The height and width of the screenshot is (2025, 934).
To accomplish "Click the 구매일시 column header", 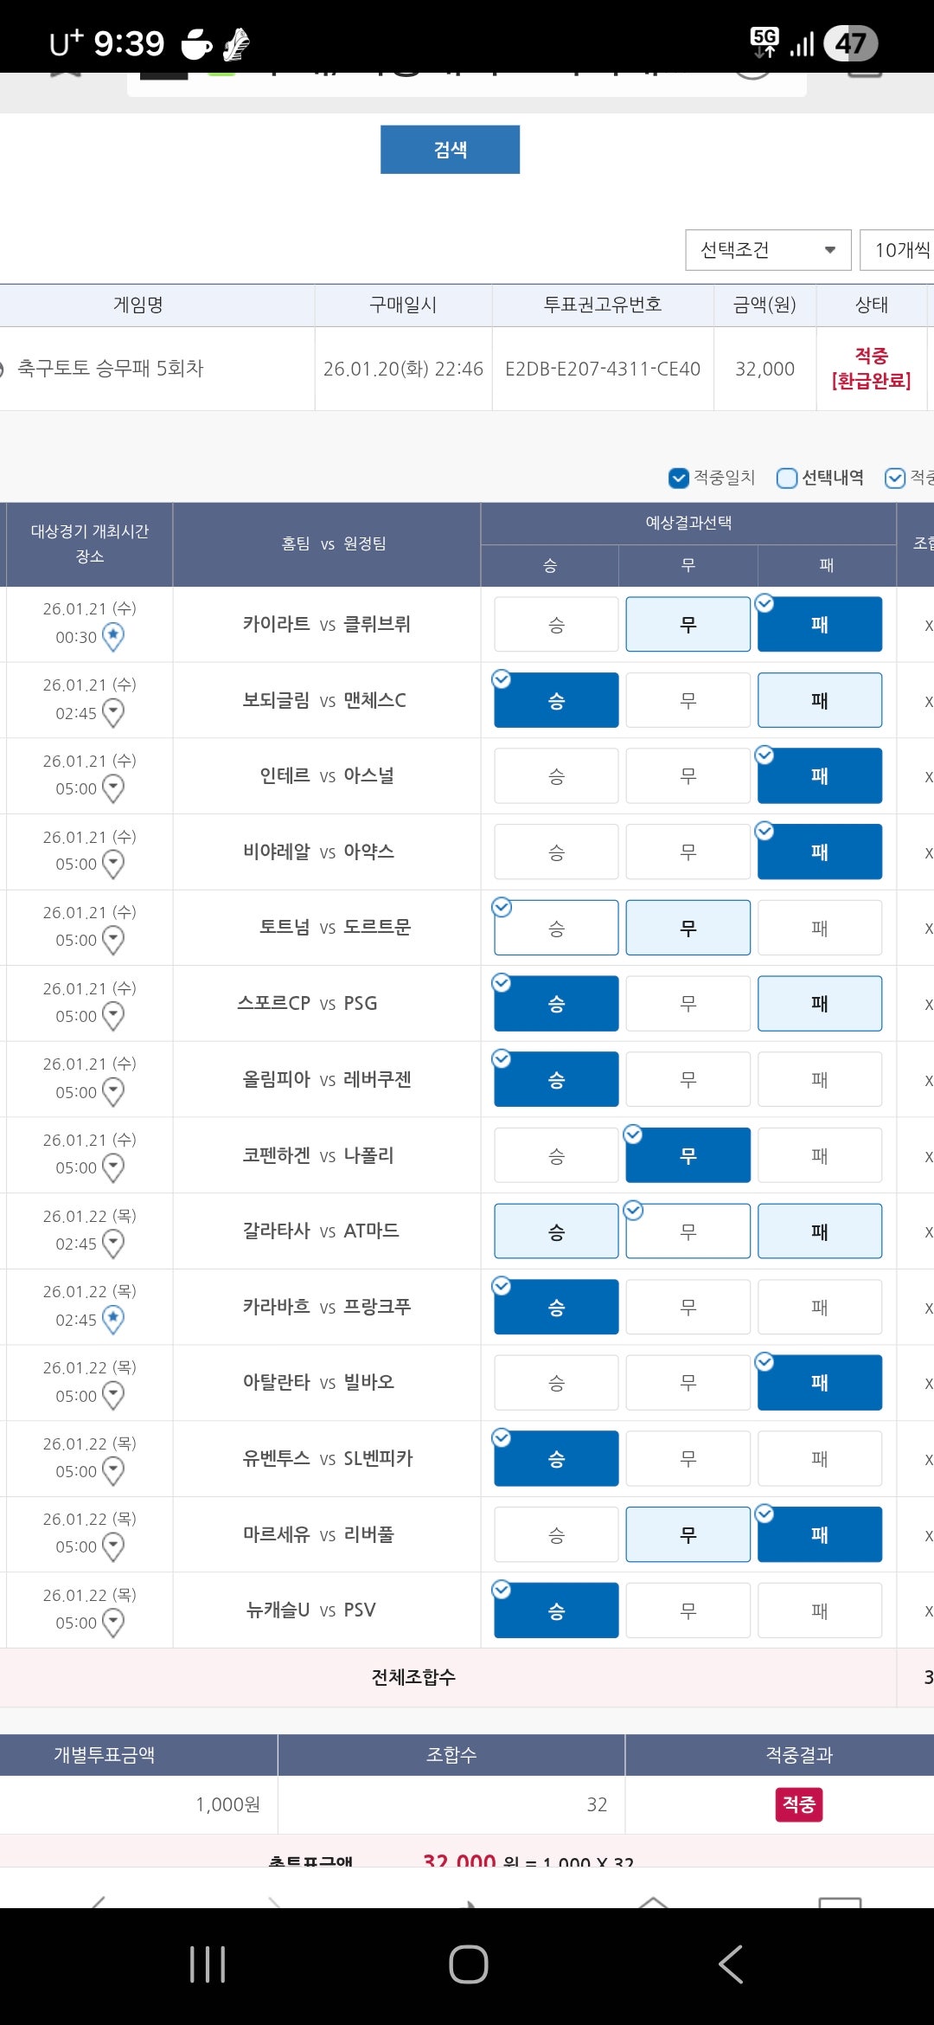I will (403, 305).
